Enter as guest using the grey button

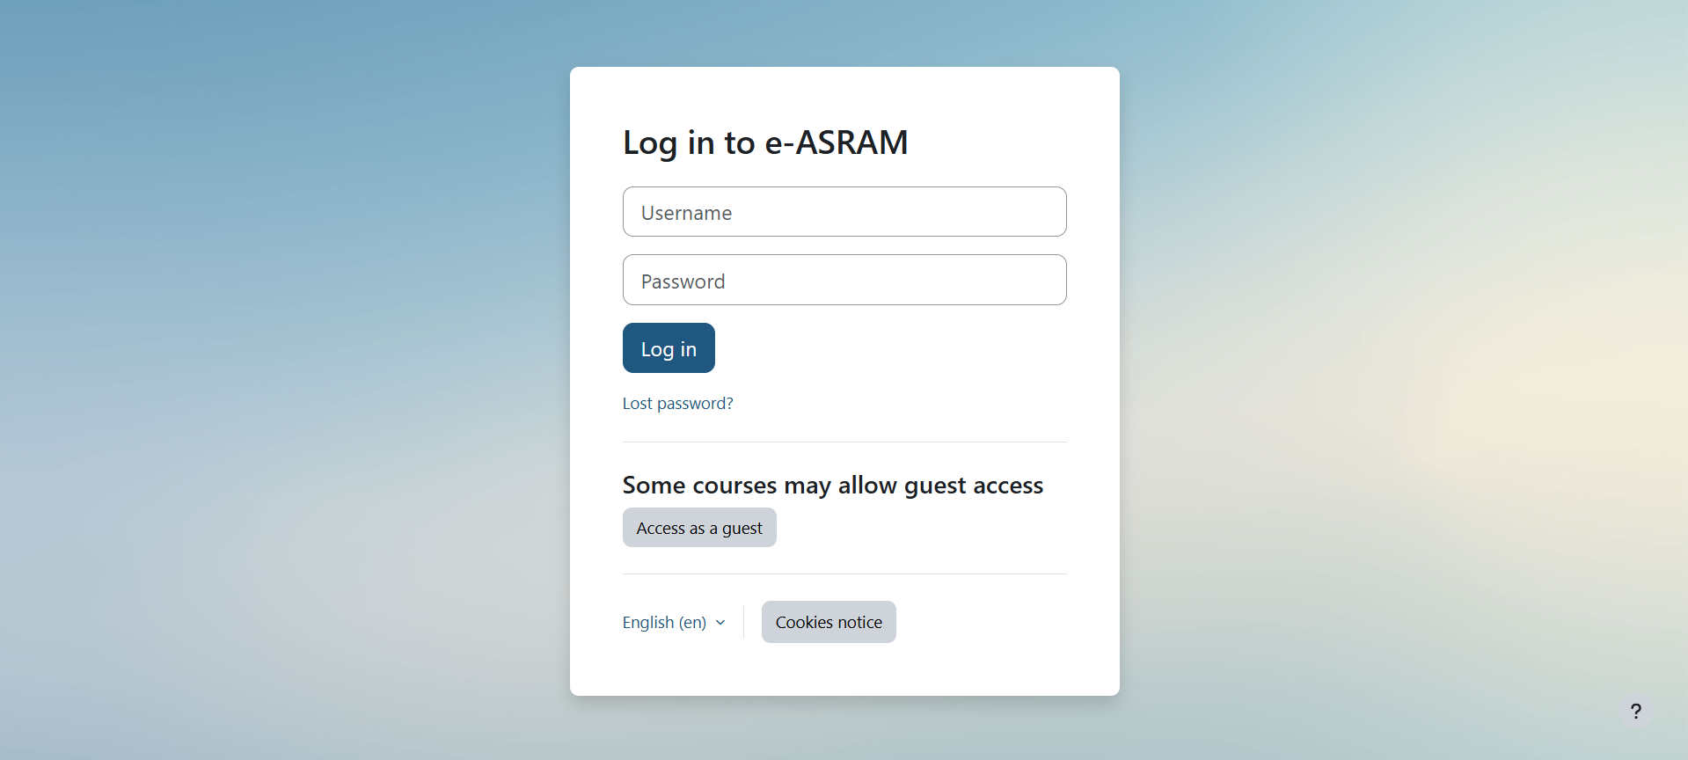[699, 528]
